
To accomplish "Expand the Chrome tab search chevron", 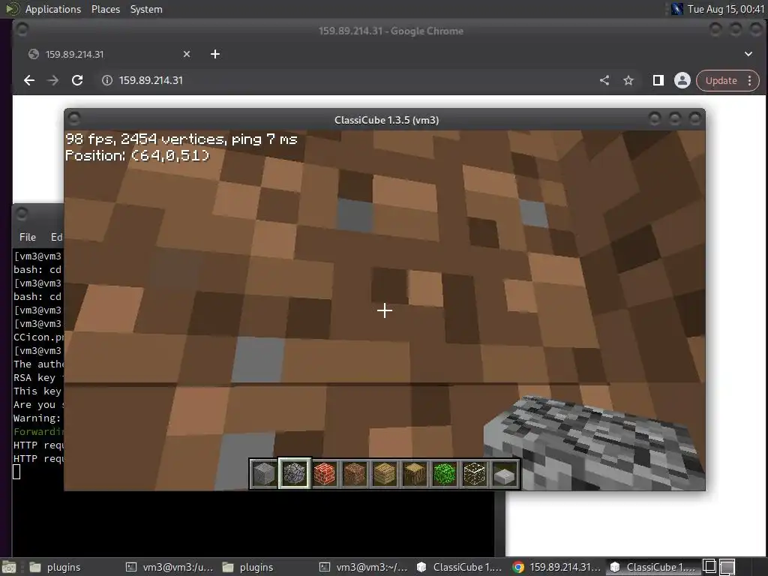I will (x=748, y=54).
